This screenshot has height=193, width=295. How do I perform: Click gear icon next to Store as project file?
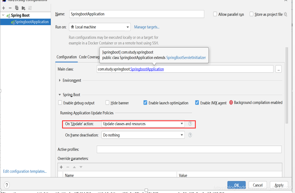286,14
